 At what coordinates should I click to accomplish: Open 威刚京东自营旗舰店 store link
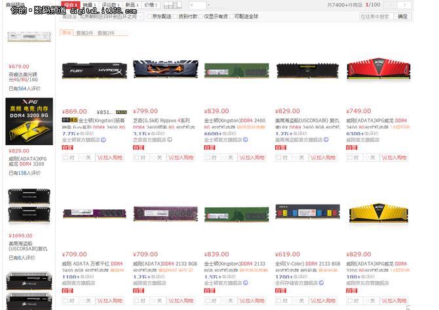(x=368, y=283)
